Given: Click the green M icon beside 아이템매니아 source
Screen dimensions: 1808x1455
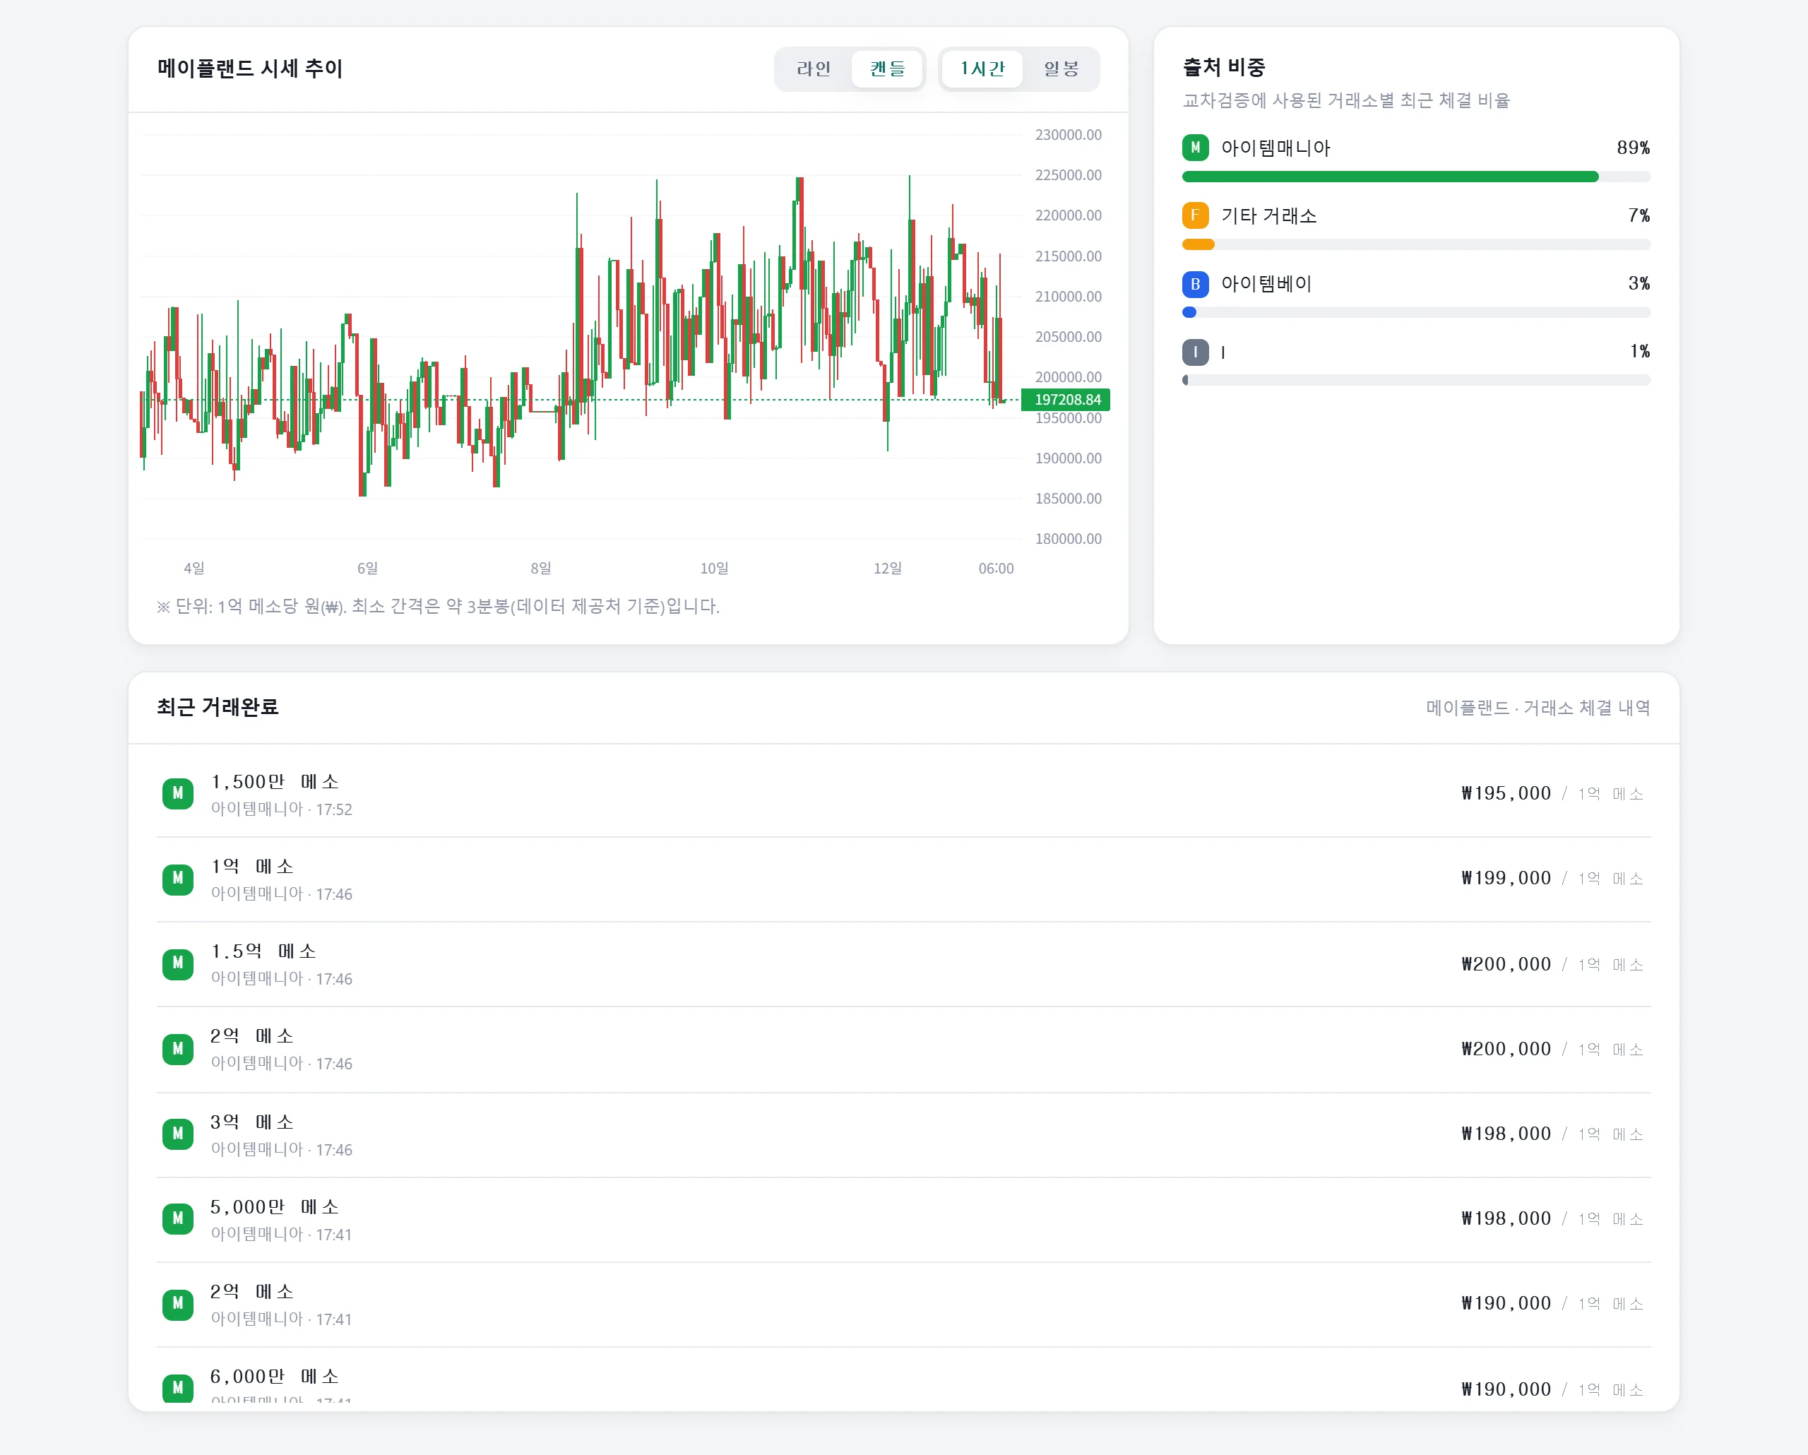Looking at the screenshot, I should pyautogui.click(x=1195, y=148).
